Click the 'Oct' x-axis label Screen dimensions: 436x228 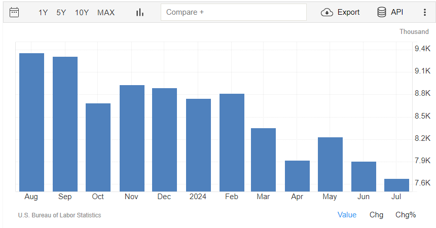(98, 197)
